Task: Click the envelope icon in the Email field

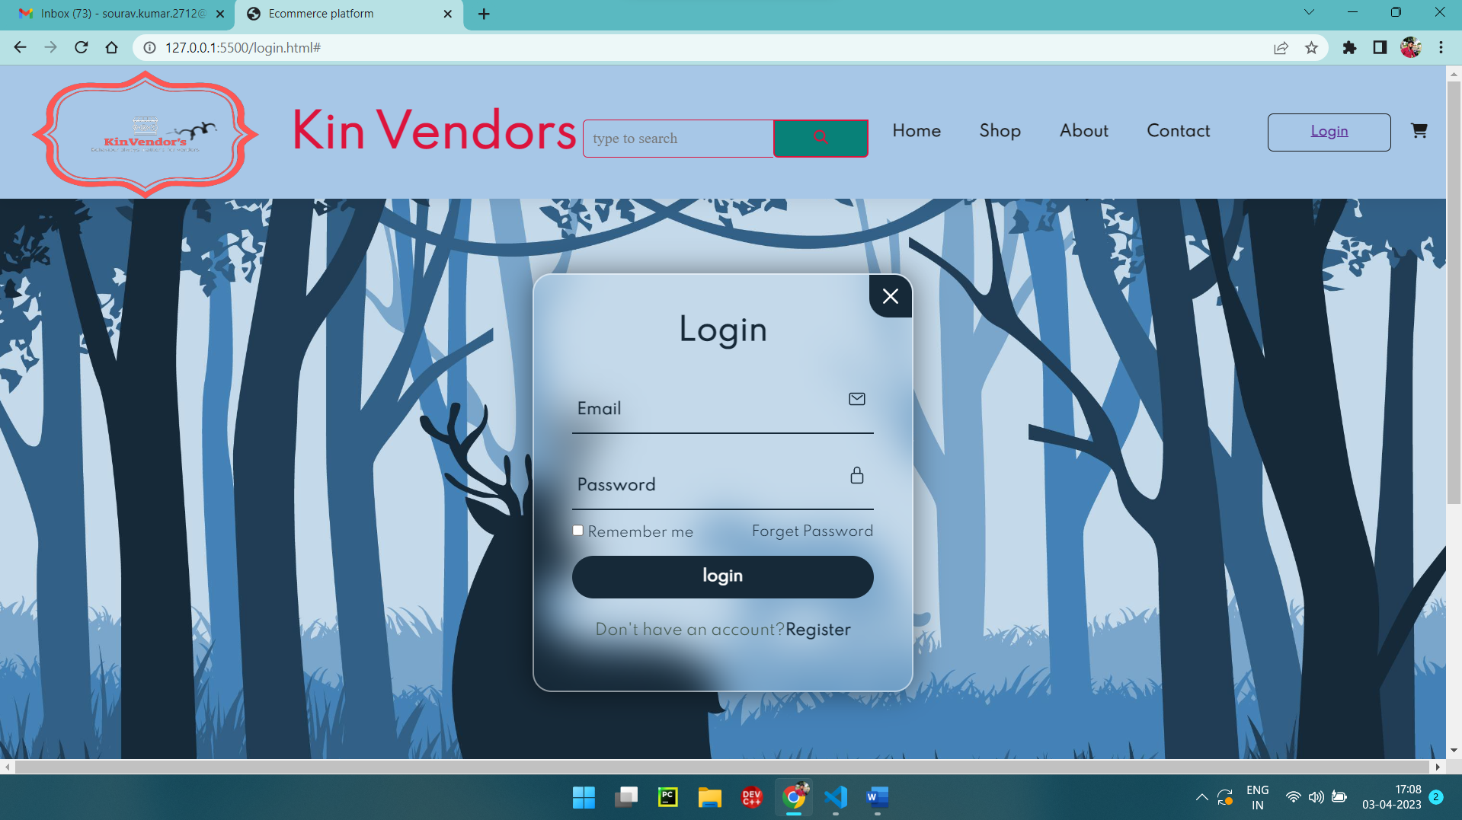Action: 856,399
